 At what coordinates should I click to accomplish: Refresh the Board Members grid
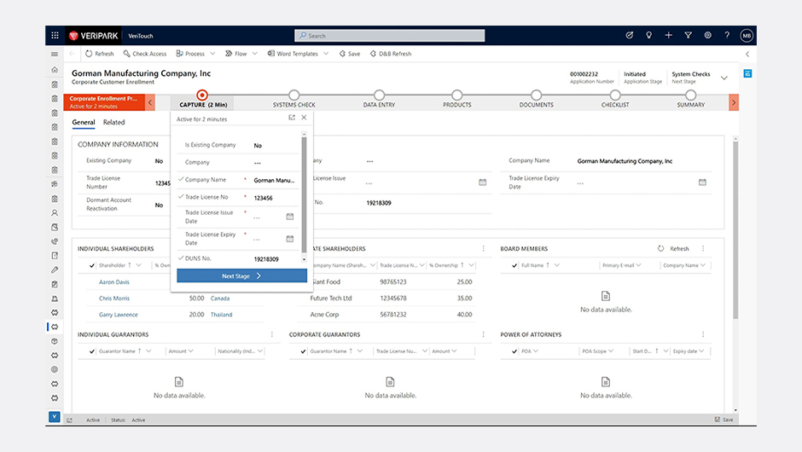[674, 248]
